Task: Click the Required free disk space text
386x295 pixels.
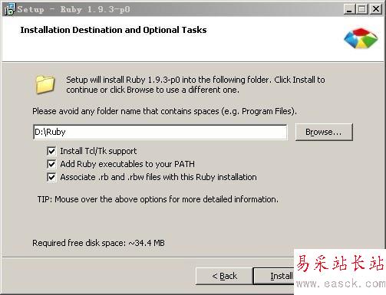Action: tap(98, 243)
